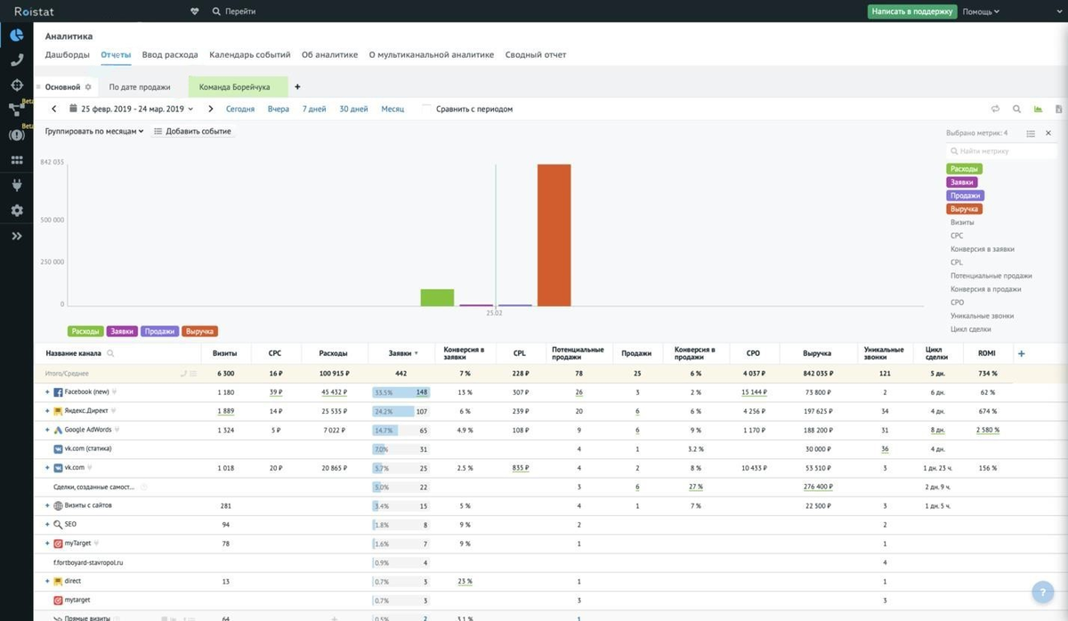Toggle Выручка metric in right panel
The height and width of the screenshot is (621, 1068).
point(965,209)
